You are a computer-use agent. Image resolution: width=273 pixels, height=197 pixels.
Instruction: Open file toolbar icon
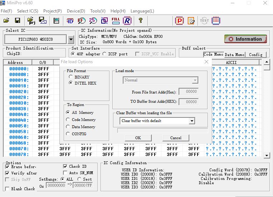pos(6,20)
